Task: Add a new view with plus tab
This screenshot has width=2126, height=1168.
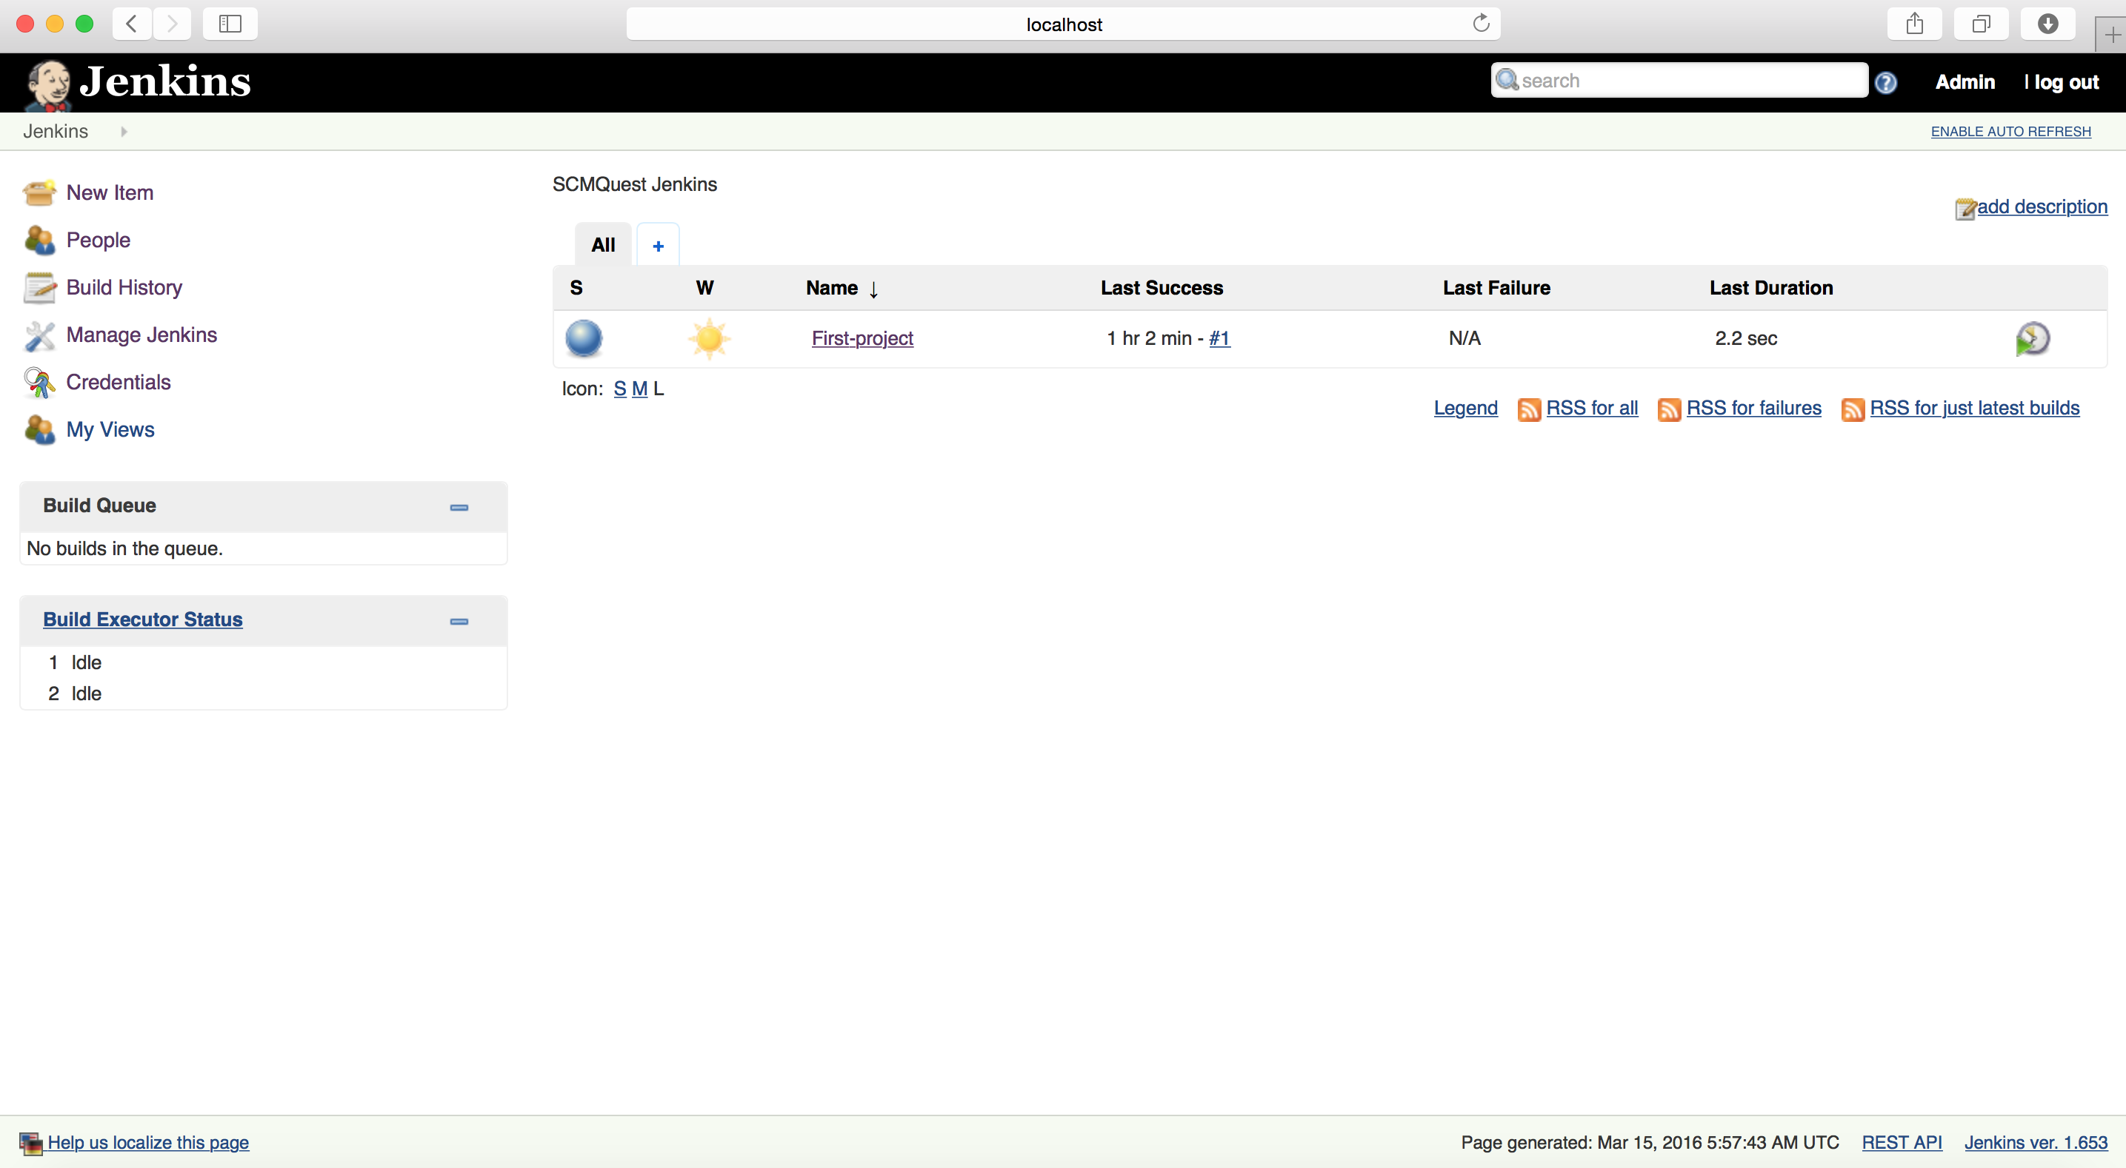Action: pos(658,245)
